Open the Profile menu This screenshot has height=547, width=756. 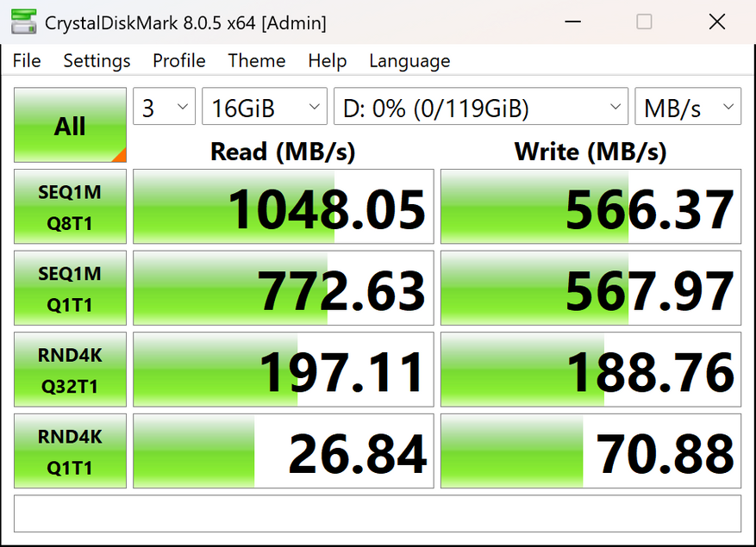179,61
